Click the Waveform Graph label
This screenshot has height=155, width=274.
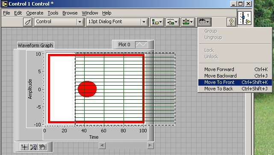tap(35, 45)
